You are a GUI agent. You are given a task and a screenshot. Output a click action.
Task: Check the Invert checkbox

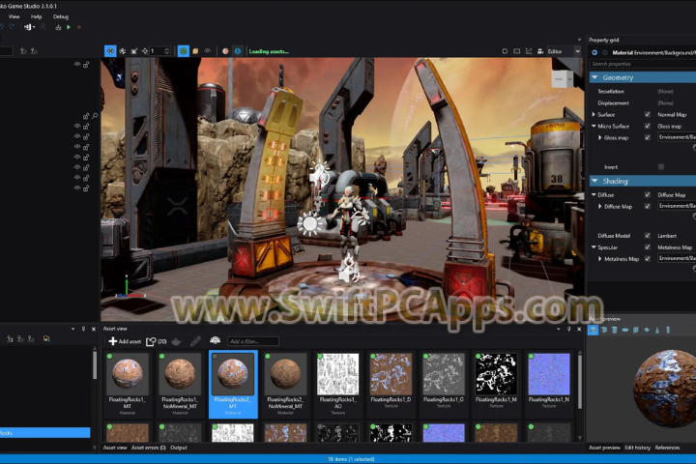[661, 167]
